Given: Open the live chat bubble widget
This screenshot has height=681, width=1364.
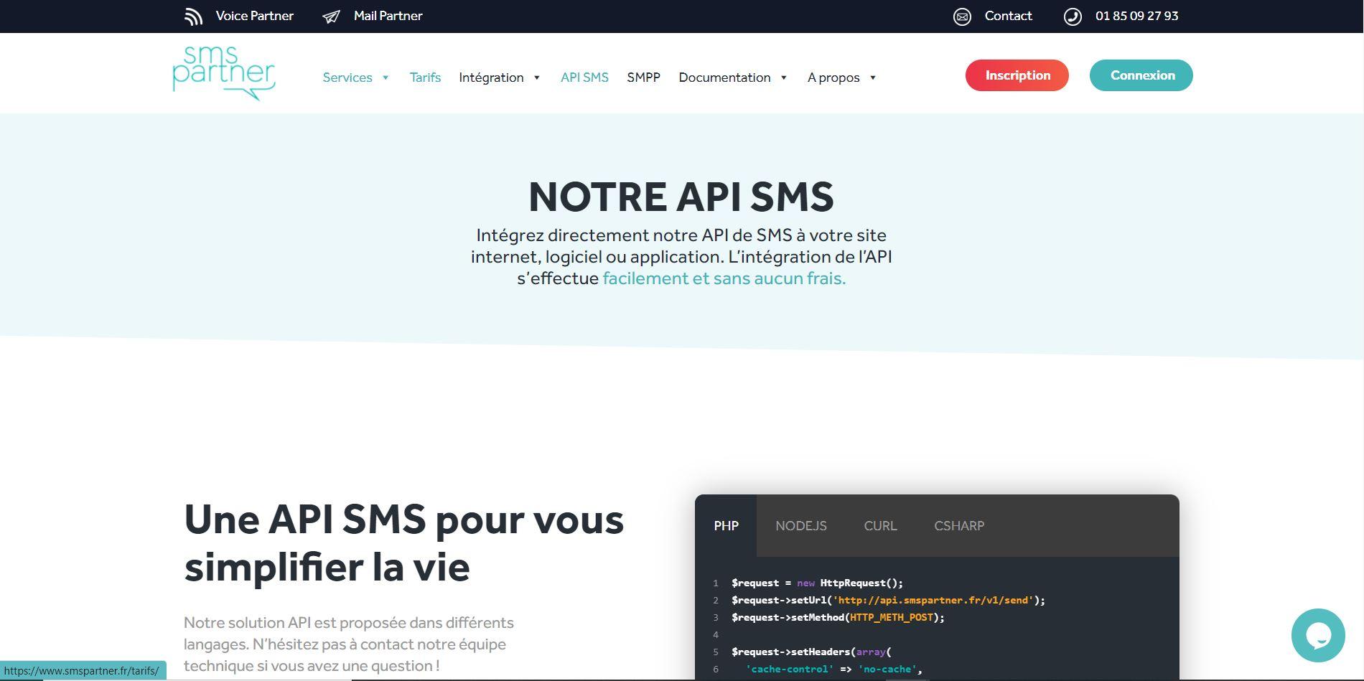Looking at the screenshot, I should (x=1318, y=635).
